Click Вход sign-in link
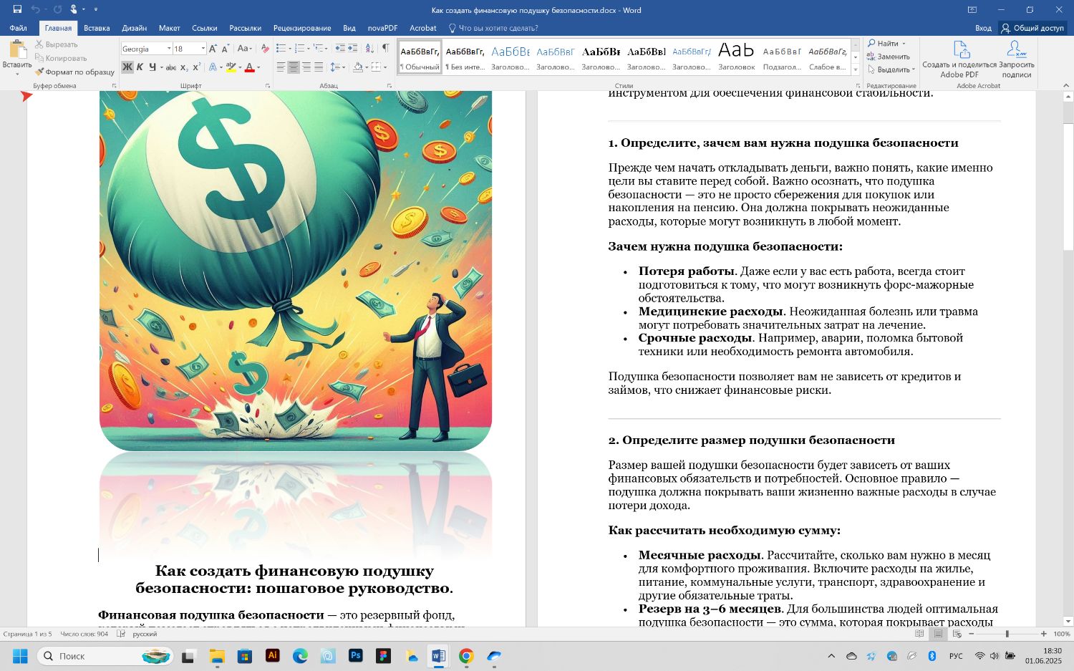 pyautogui.click(x=983, y=28)
